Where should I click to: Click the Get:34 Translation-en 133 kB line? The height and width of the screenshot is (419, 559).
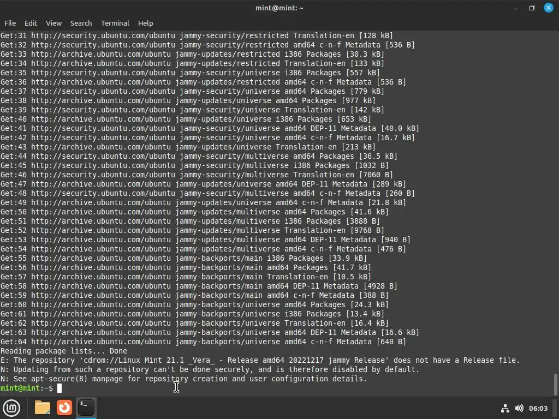pos(192,63)
